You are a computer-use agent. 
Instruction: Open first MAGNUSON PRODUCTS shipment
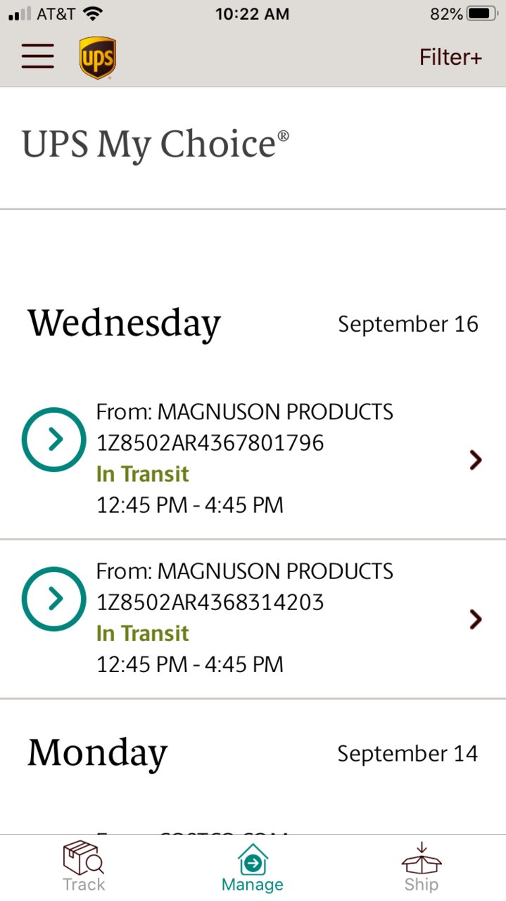pyautogui.click(x=253, y=459)
